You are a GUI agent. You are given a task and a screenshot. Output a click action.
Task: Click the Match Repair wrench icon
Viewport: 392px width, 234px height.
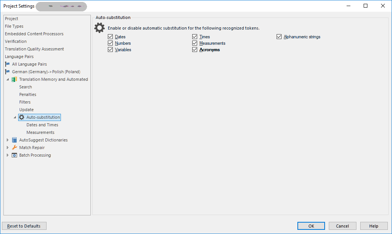pyautogui.click(x=14, y=148)
